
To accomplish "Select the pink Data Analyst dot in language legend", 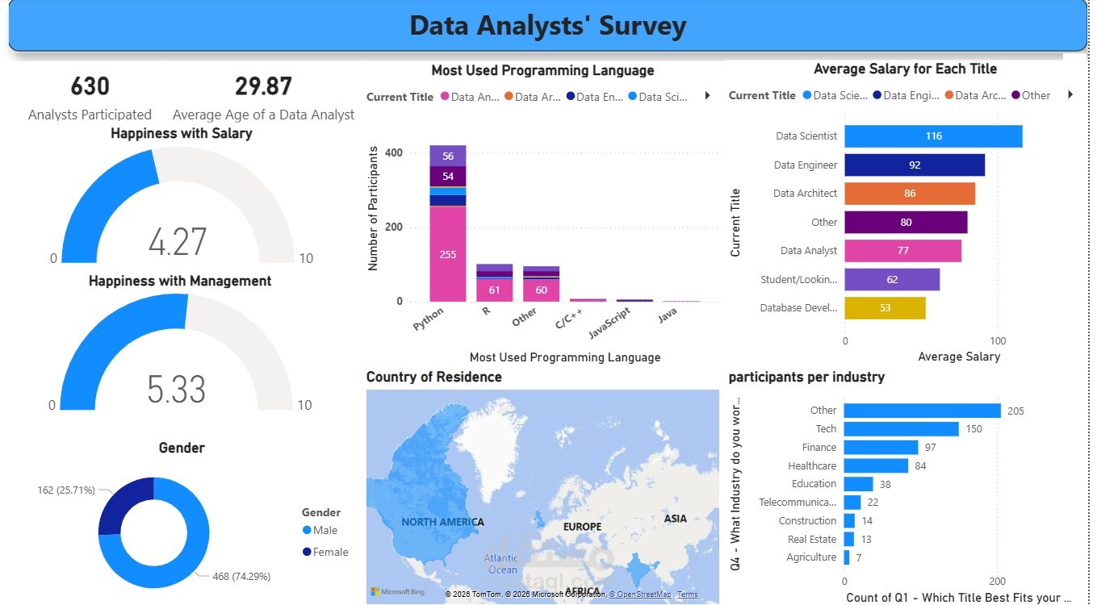I will pyautogui.click(x=446, y=97).
